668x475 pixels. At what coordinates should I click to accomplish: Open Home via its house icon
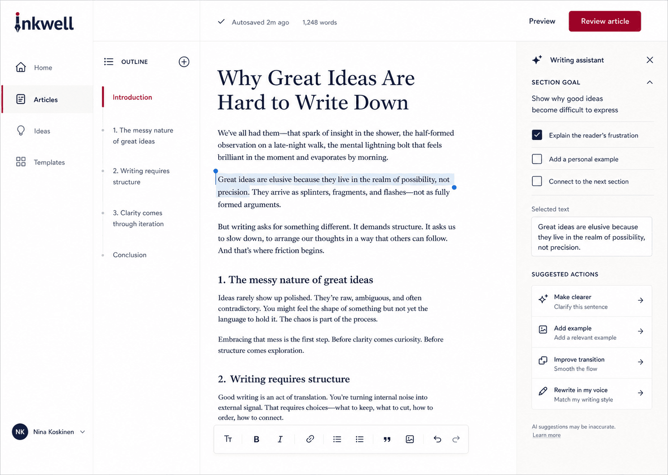click(x=21, y=67)
